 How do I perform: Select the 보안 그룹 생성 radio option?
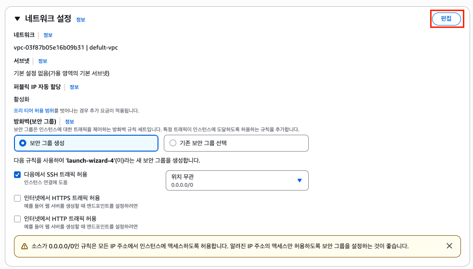point(23,143)
